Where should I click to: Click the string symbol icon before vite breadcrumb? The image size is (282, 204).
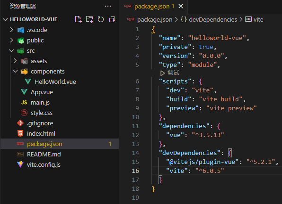coord(248,19)
